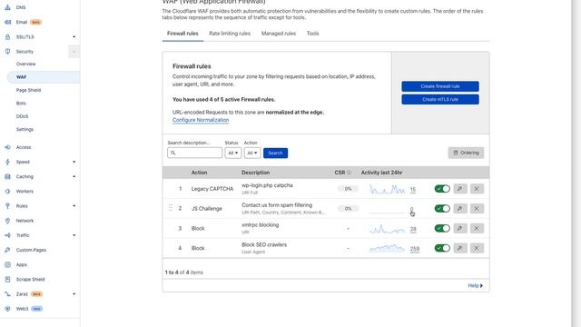Image resolution: width=581 pixels, height=327 pixels.
Task: Click the Access icon in sidebar
Action: tap(7, 147)
